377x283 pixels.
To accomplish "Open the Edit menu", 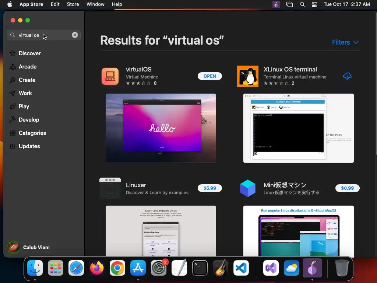I will pyautogui.click(x=55, y=4).
